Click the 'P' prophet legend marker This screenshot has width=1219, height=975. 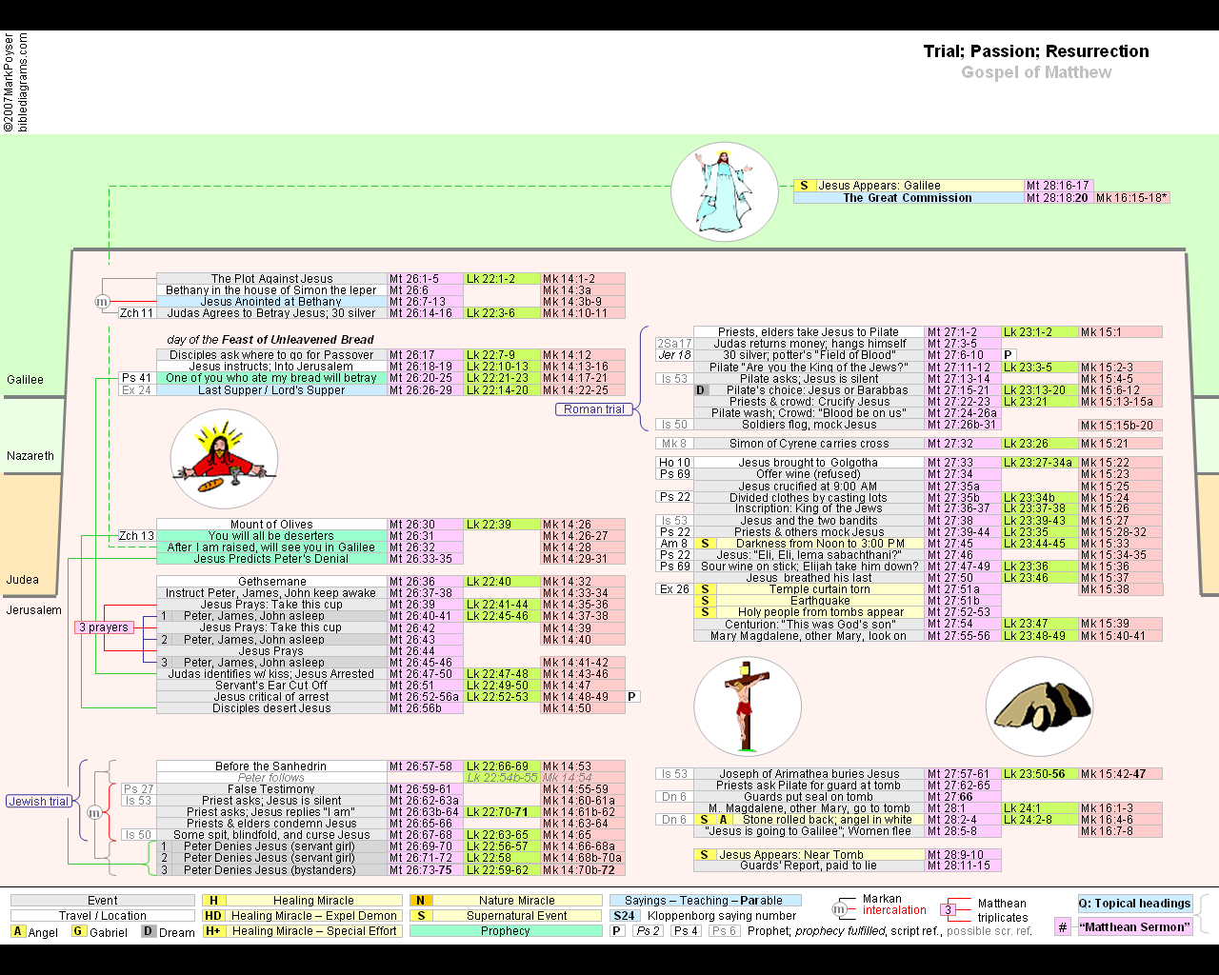tap(617, 930)
